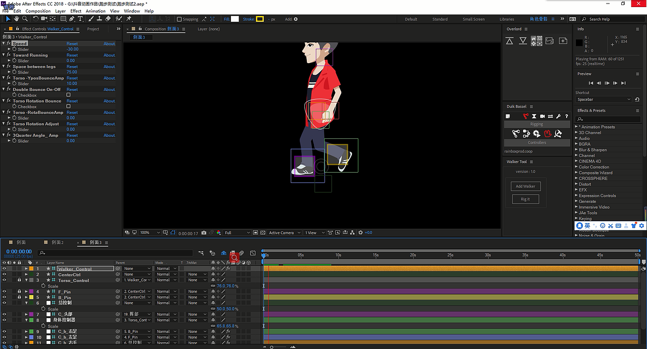This screenshot has width=647, height=349.
Task: Open the Active Camera dropdown
Action: point(285,233)
